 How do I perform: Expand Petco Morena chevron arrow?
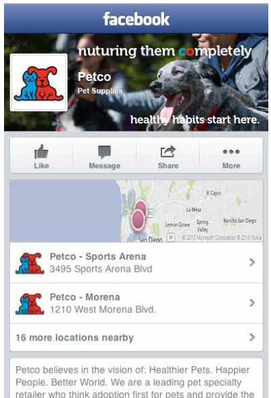coord(252,303)
